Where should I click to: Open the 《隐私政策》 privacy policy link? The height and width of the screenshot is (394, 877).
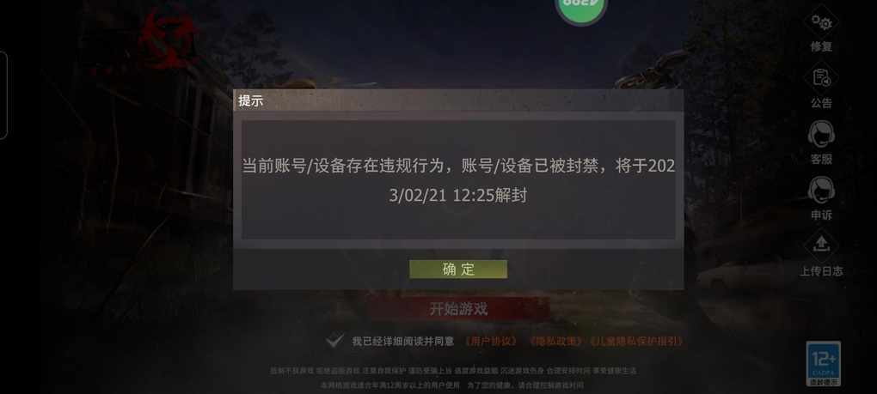click(x=555, y=341)
